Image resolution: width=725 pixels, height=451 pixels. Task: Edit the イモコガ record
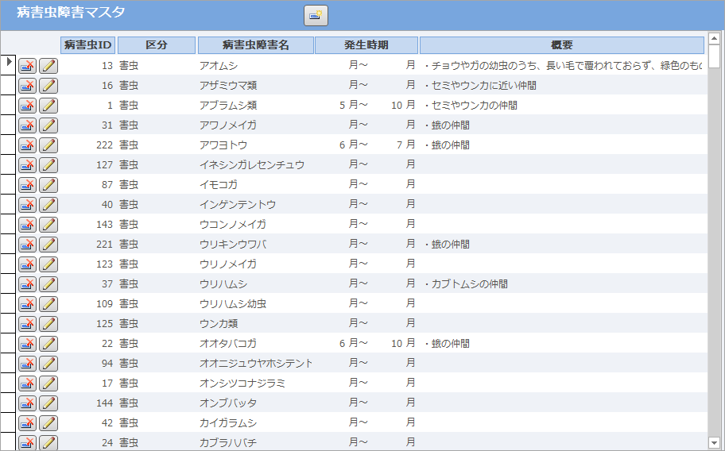pos(48,185)
